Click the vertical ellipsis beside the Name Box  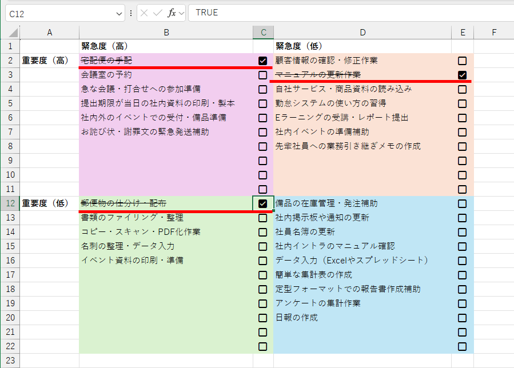pyautogui.click(x=131, y=13)
